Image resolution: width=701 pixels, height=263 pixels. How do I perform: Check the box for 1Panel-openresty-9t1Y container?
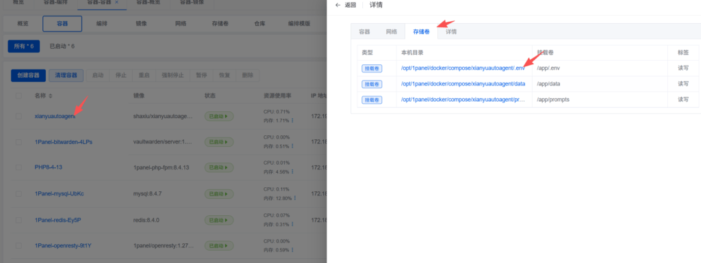pyautogui.click(x=18, y=246)
